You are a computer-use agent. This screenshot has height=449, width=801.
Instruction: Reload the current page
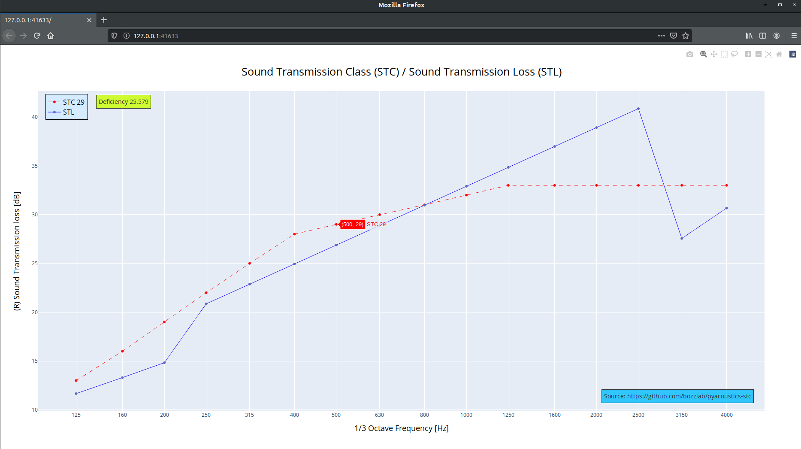point(37,35)
